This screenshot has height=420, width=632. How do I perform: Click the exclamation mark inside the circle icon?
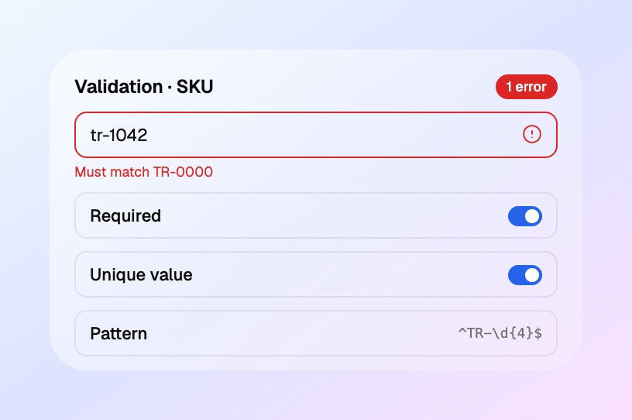coord(531,134)
